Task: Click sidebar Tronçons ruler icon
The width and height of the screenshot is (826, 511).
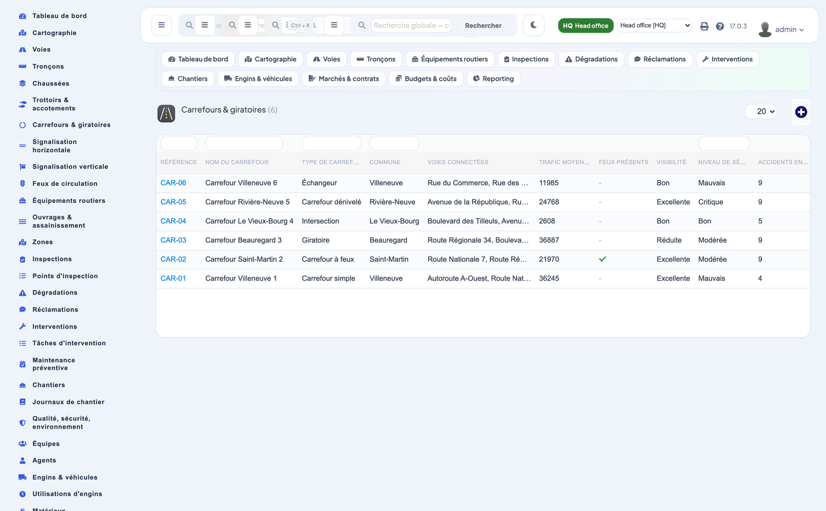Action: click(22, 67)
